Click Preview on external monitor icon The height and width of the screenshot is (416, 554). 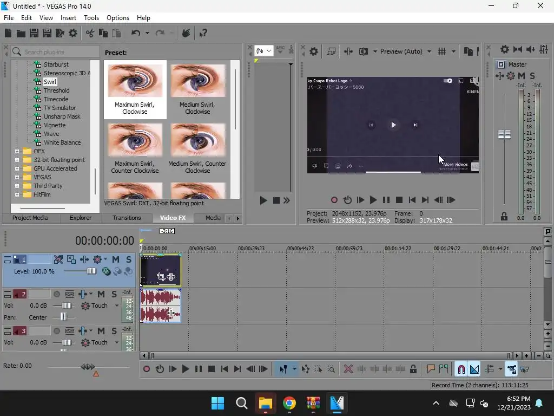(x=331, y=51)
